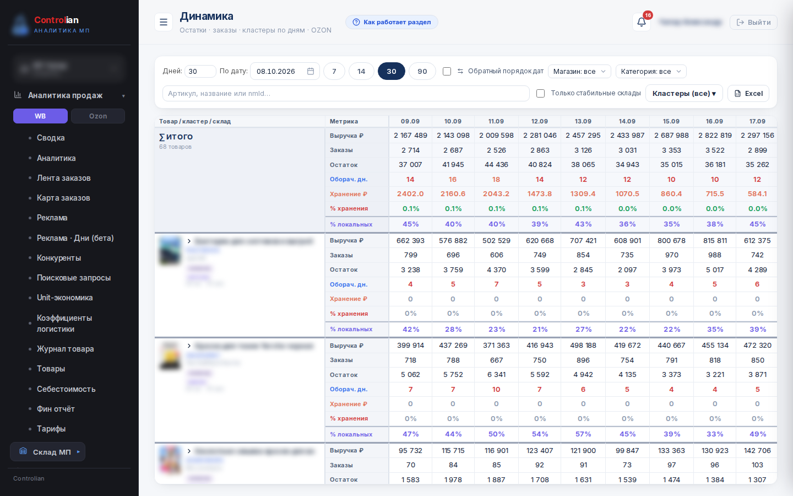This screenshot has width=793, height=496.
Task: Click the 09.09 date column header
Action: 410,121
